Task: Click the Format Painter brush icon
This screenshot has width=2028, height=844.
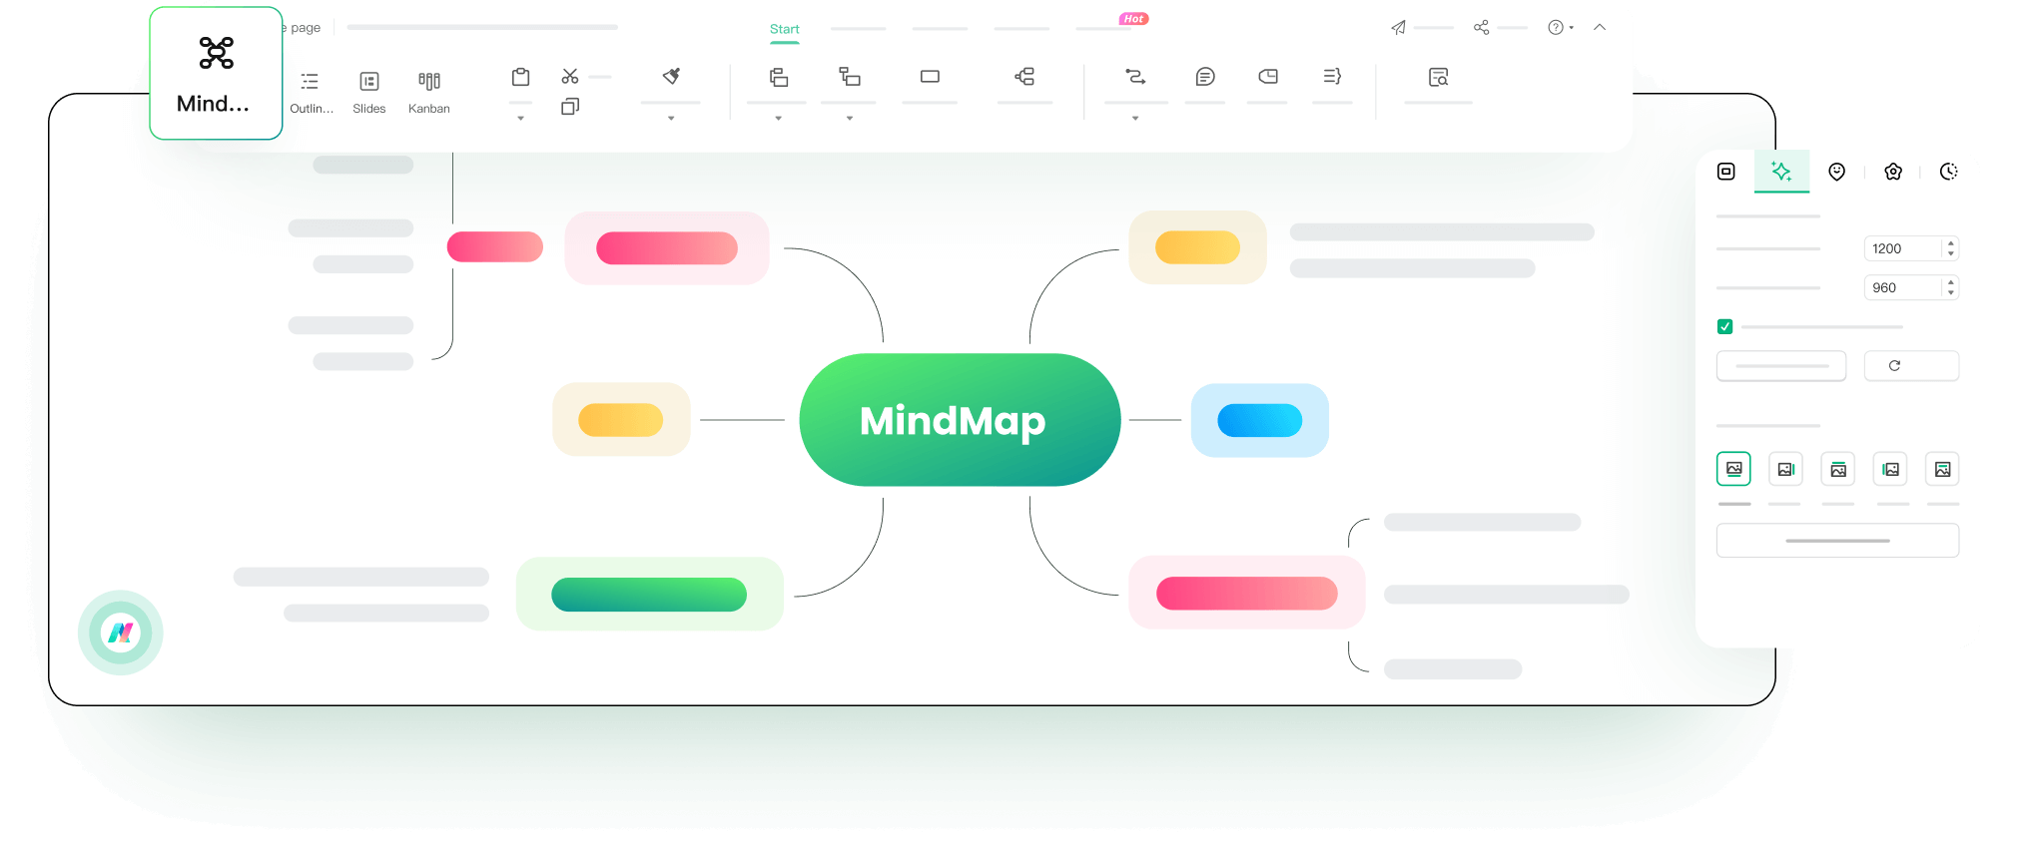Action: click(x=671, y=77)
